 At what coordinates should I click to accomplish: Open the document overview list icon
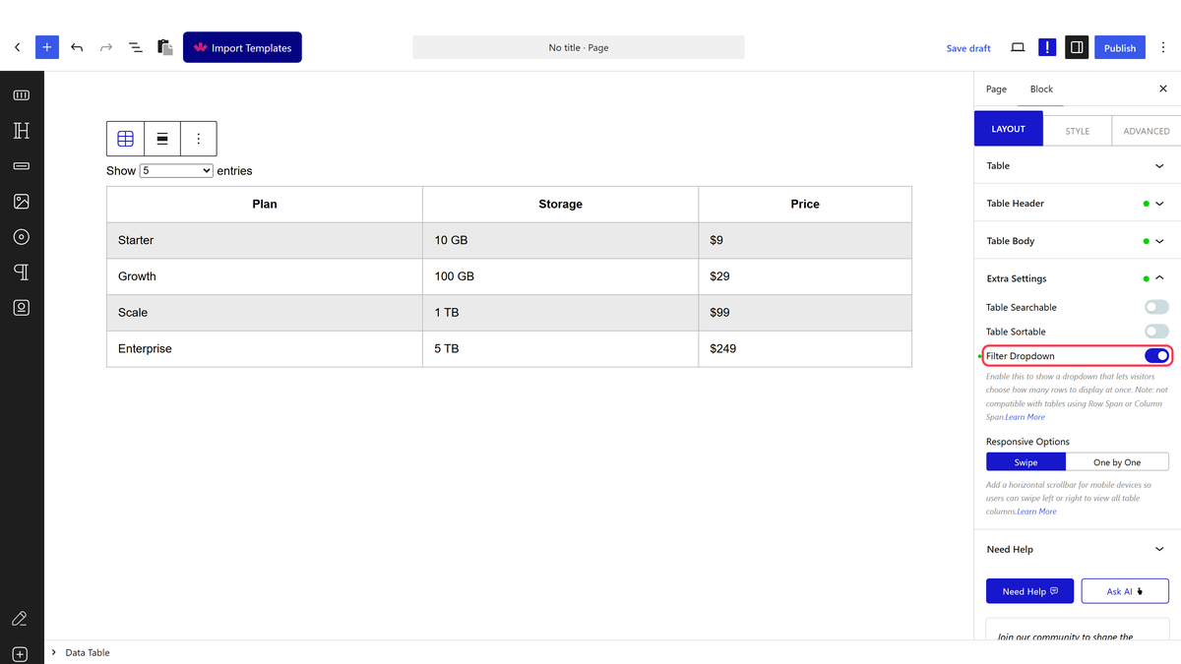(x=136, y=47)
